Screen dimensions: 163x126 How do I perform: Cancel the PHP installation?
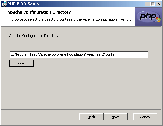[x=145, y=117]
